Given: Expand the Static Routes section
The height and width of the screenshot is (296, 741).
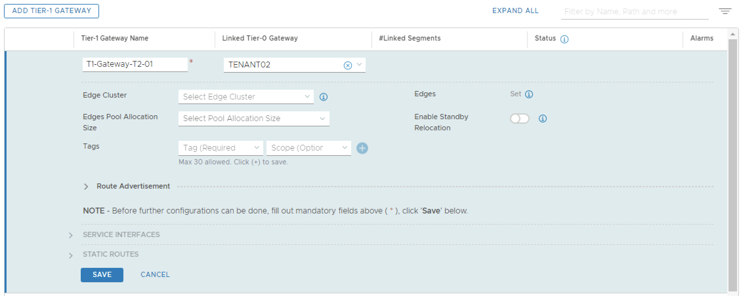Looking at the screenshot, I should pyautogui.click(x=71, y=255).
